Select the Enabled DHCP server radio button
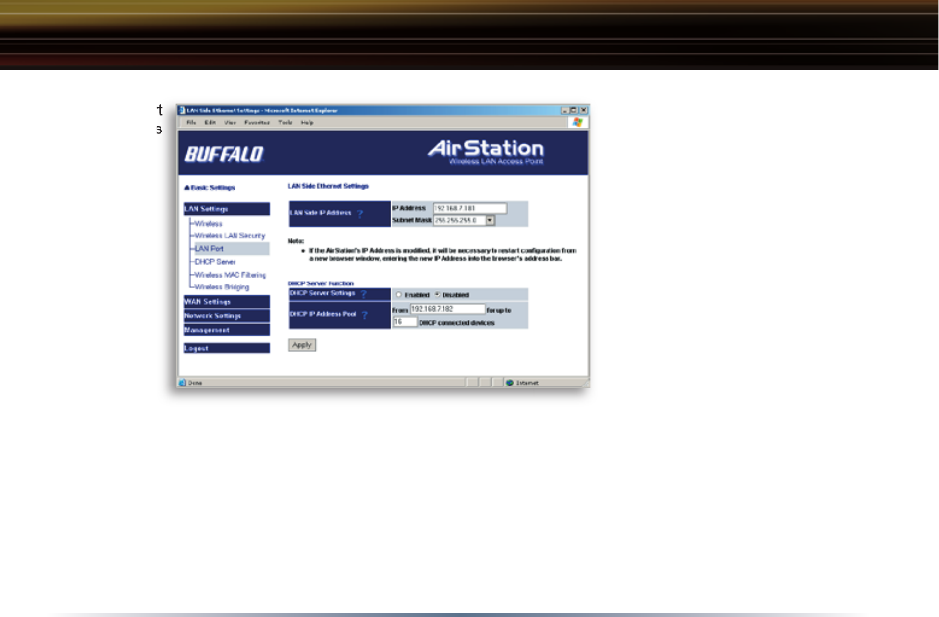 398,295
